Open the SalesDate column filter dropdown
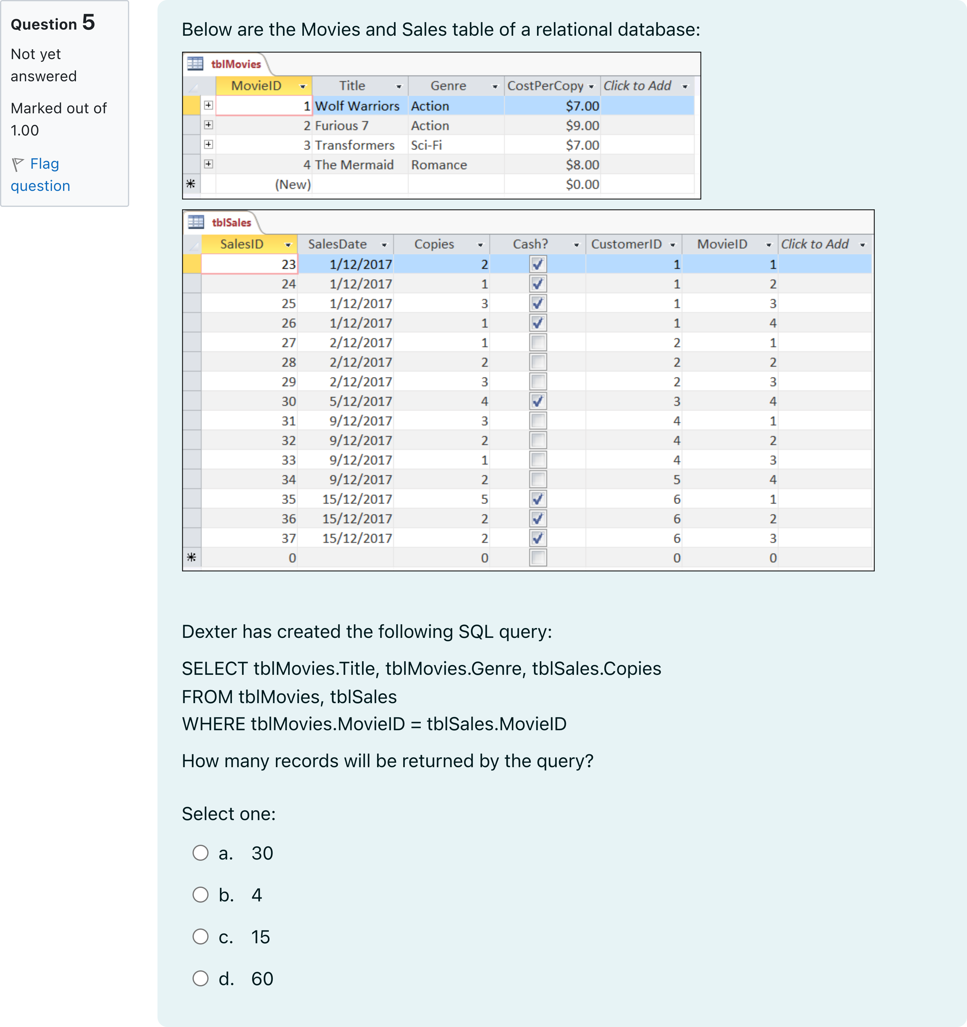This screenshot has width=967, height=1027. pyautogui.click(x=384, y=245)
